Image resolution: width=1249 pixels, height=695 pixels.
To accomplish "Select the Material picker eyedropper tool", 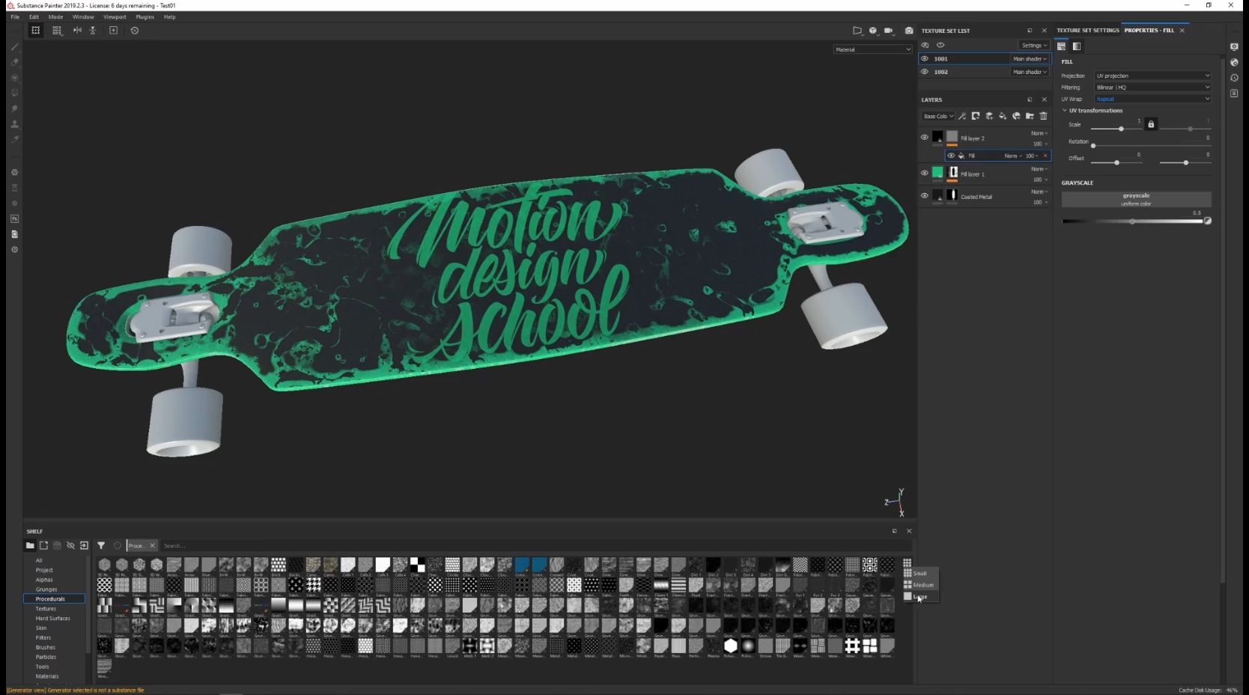I will (x=14, y=139).
